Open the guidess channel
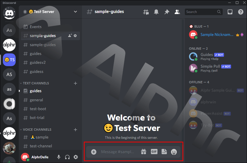 click(50, 71)
